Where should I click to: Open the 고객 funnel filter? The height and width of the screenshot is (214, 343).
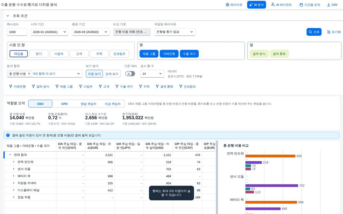104,87
